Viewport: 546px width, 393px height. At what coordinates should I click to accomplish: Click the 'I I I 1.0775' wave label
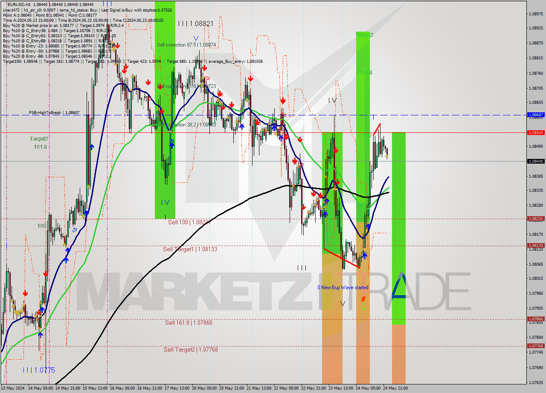[39, 370]
